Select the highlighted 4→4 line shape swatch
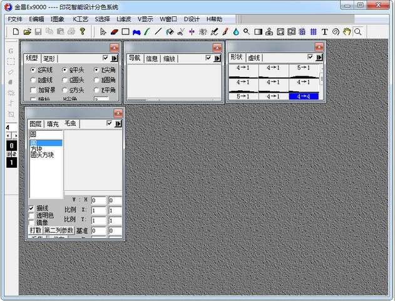 304,96
